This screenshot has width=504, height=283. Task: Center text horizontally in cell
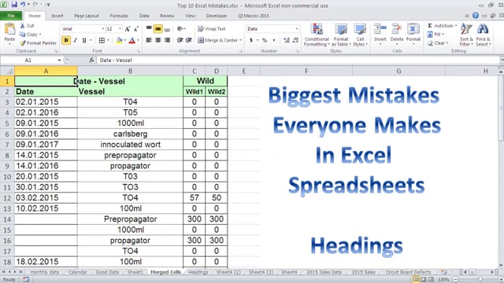(157, 40)
